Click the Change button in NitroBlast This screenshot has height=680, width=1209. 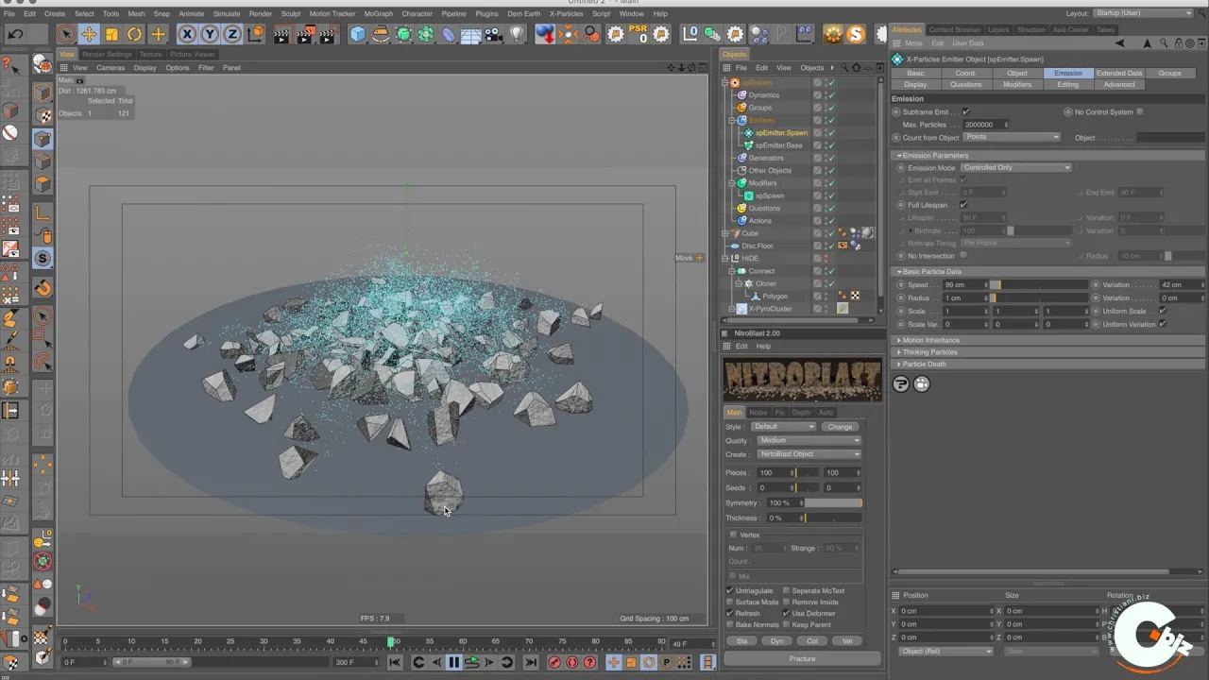(x=840, y=426)
